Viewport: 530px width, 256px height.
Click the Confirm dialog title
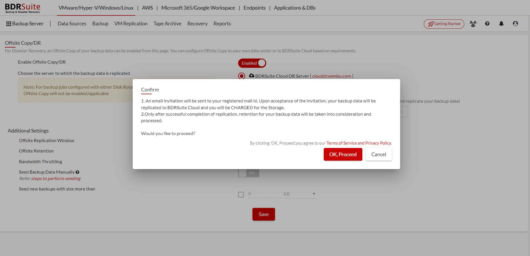coord(150,90)
